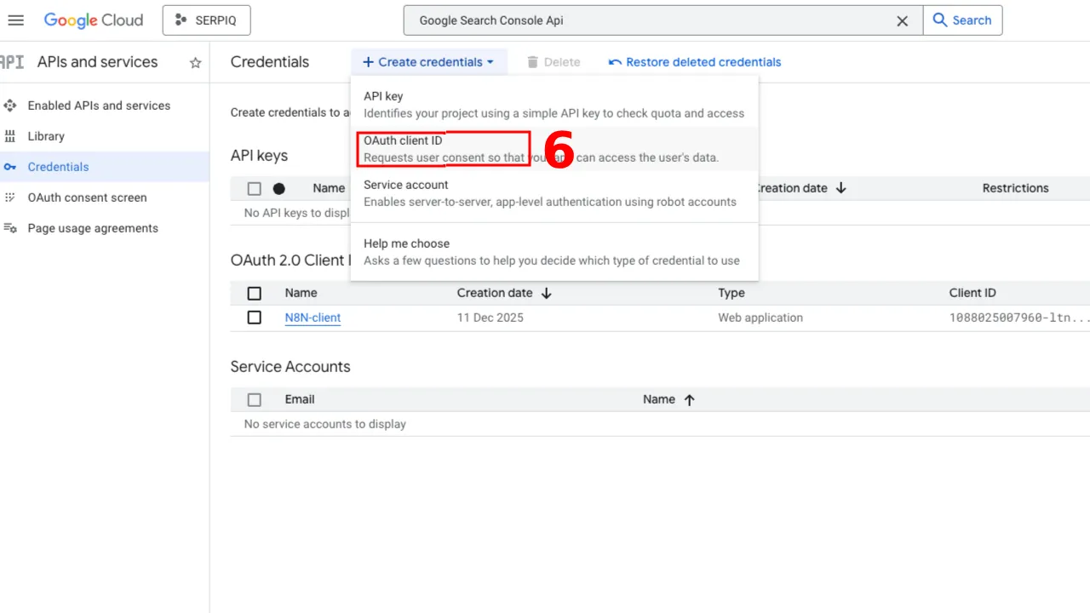Click the Page usage agreements icon

(10, 228)
